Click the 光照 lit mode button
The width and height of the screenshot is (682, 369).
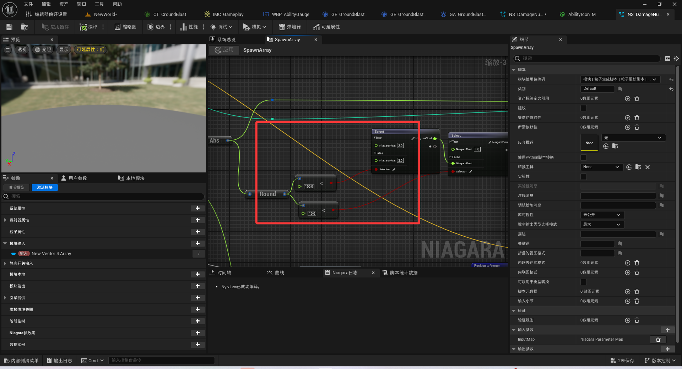coord(43,50)
